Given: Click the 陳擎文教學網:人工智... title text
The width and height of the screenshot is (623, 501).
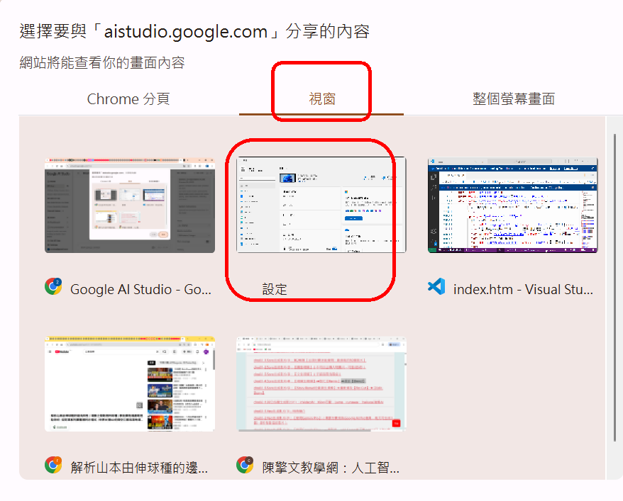Looking at the screenshot, I should [331, 468].
